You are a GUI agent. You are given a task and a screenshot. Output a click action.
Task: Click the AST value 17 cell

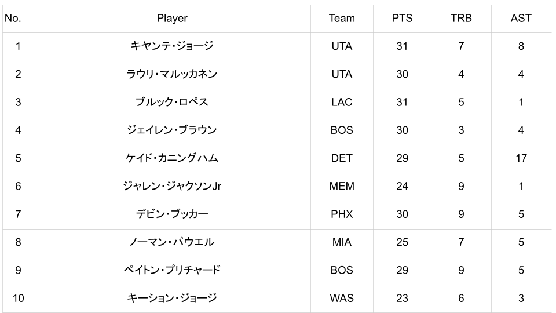pos(521,158)
